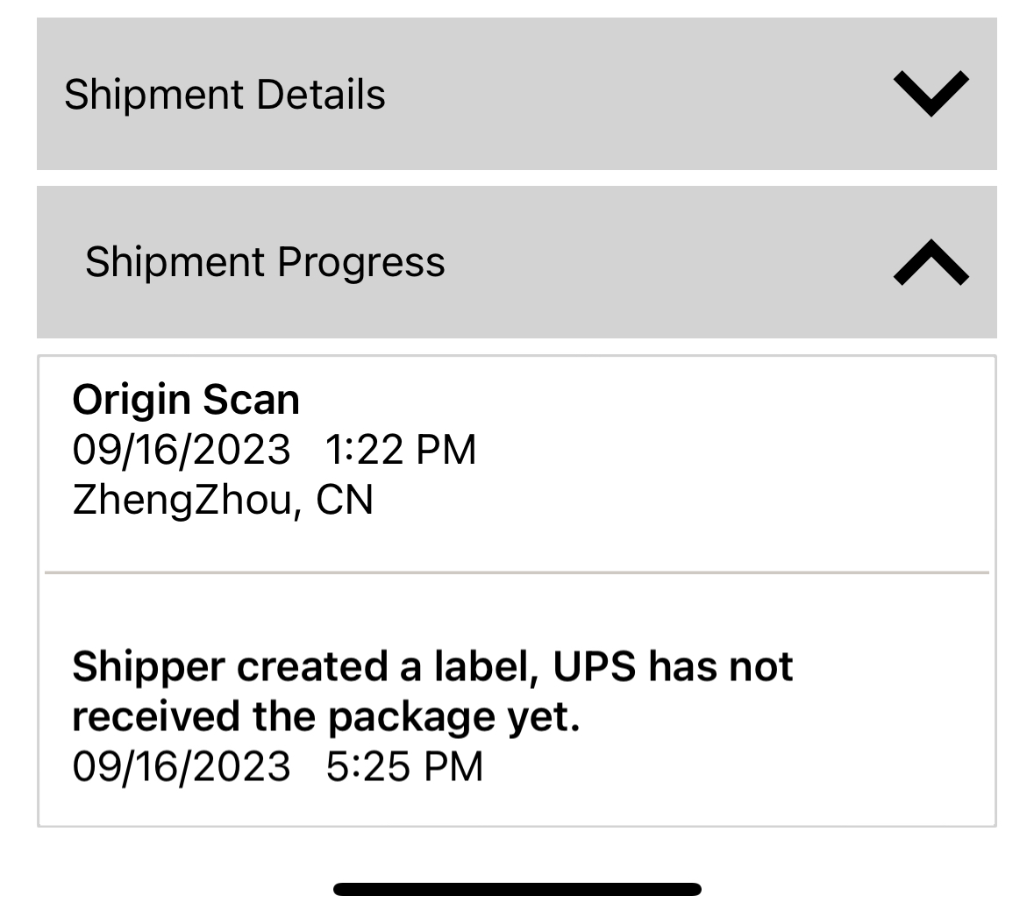Click the word UPS in the status
This screenshot has height=917, width=1034.
(x=595, y=667)
